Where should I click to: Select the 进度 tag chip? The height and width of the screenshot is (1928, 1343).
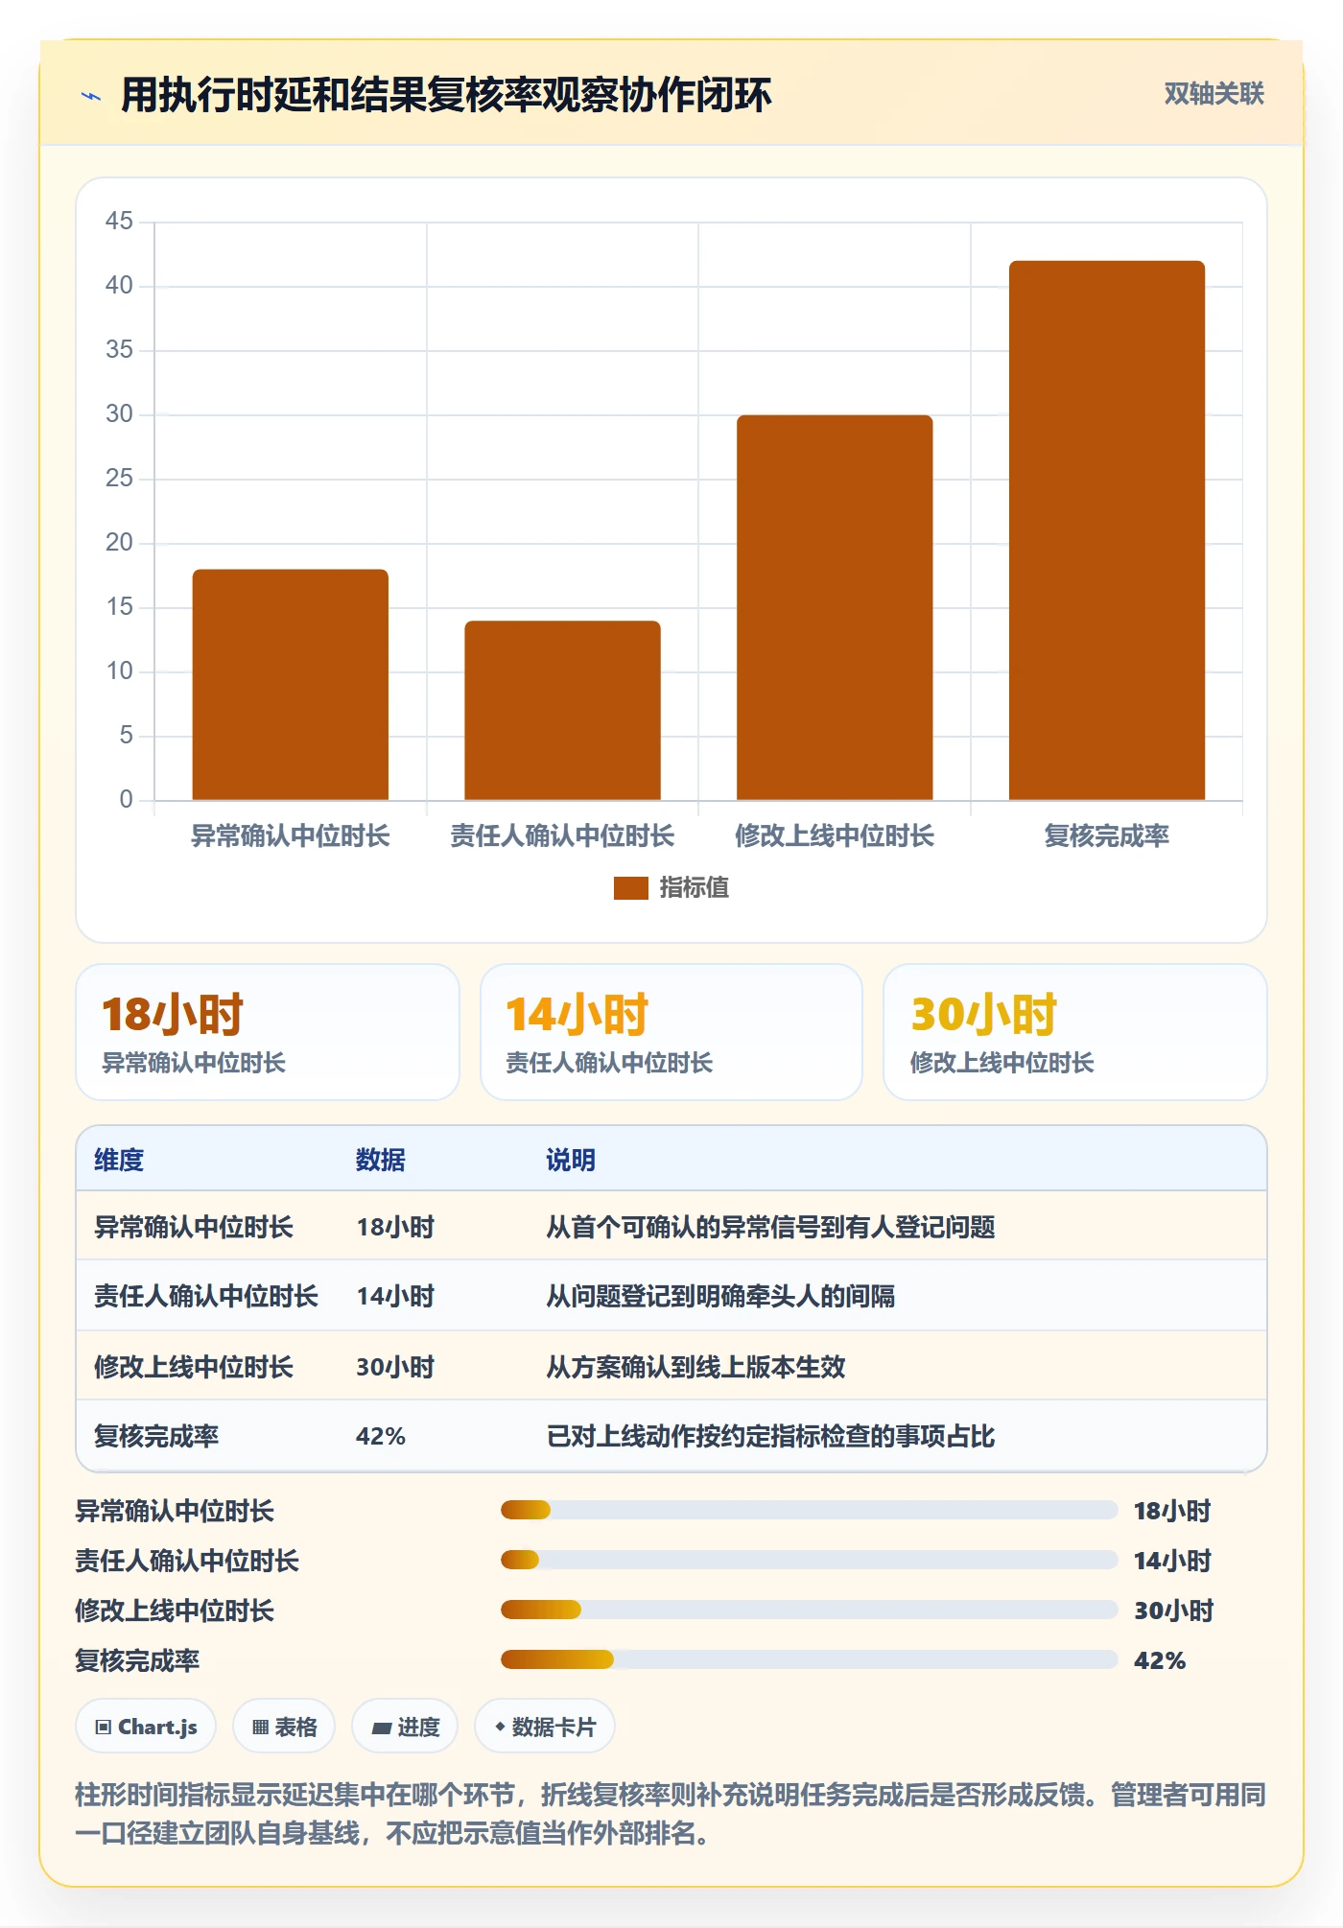point(405,1728)
